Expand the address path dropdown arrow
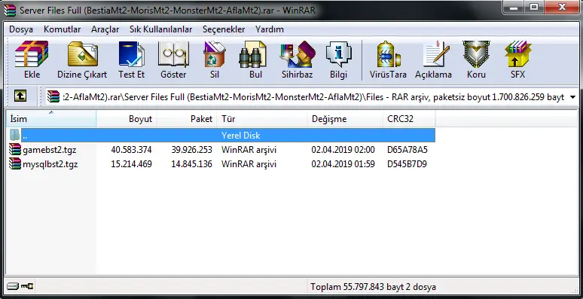 [572, 97]
